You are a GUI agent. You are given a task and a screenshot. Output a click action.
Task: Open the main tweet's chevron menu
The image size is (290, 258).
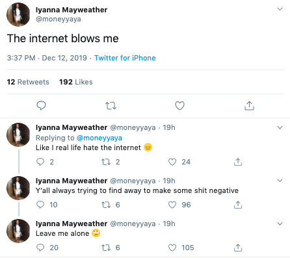(280, 9)
